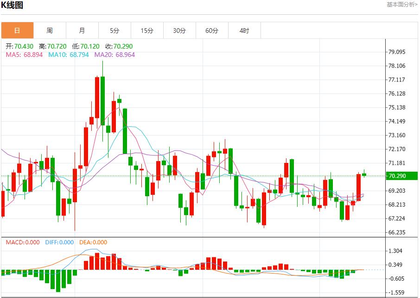
Task: Choose the 15分 timeframe tab
Action: point(147,31)
